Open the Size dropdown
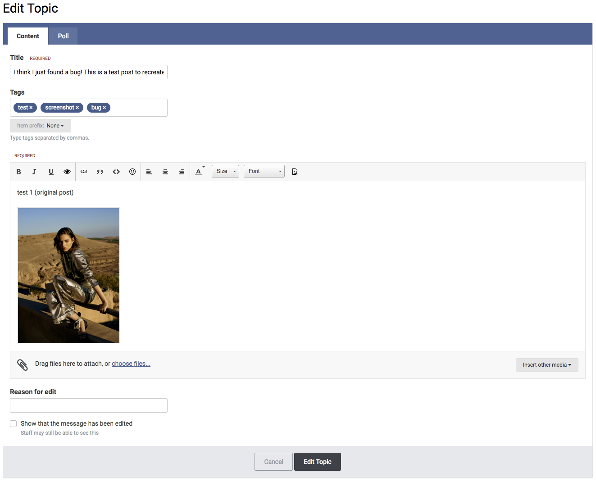Screen dimensions: 596x482 [x=225, y=171]
